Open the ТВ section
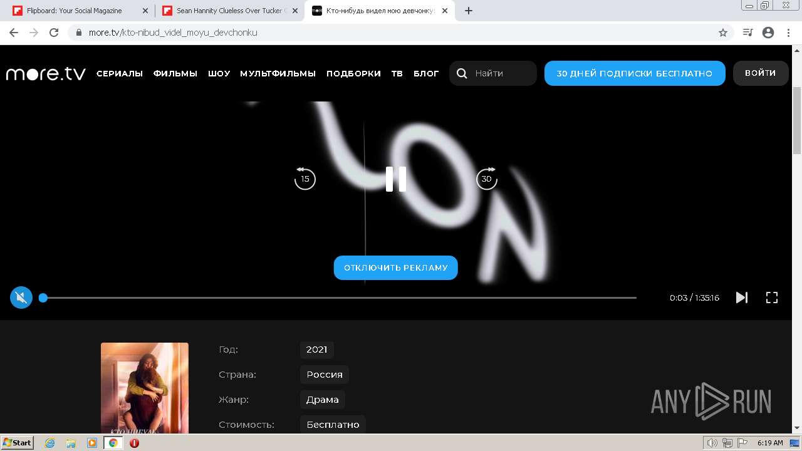Viewport: 802px width, 451px height. click(x=397, y=73)
